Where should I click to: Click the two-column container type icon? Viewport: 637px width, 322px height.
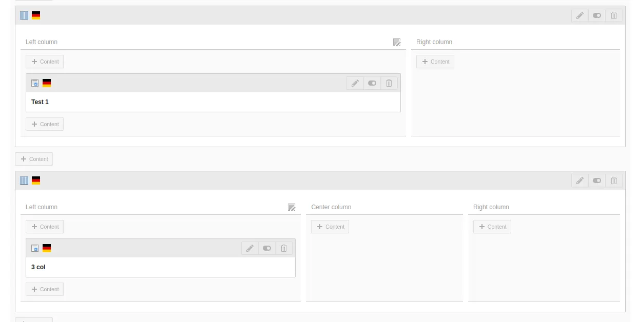click(x=24, y=15)
